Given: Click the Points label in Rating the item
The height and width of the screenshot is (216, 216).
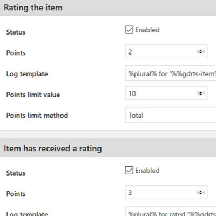Looking at the screenshot, I should tap(16, 53).
